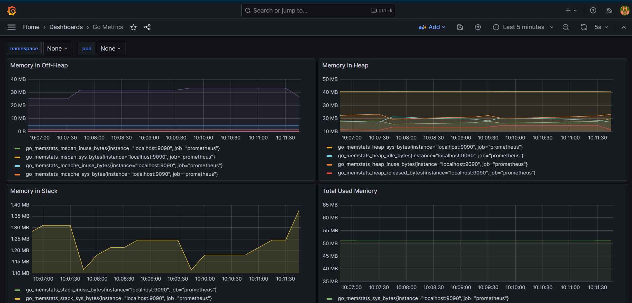Viewport: 632px width, 303px height.
Task: Toggle the go_memstats_sys_bytes legend series
Action: coord(423,298)
